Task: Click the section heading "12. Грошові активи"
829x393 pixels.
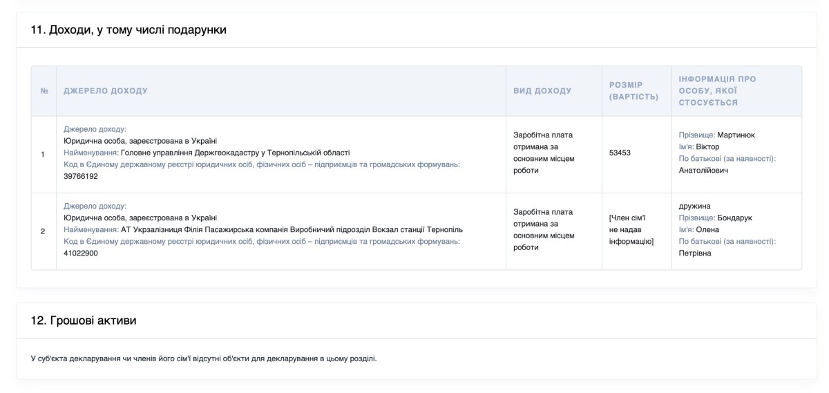Action: pos(84,320)
